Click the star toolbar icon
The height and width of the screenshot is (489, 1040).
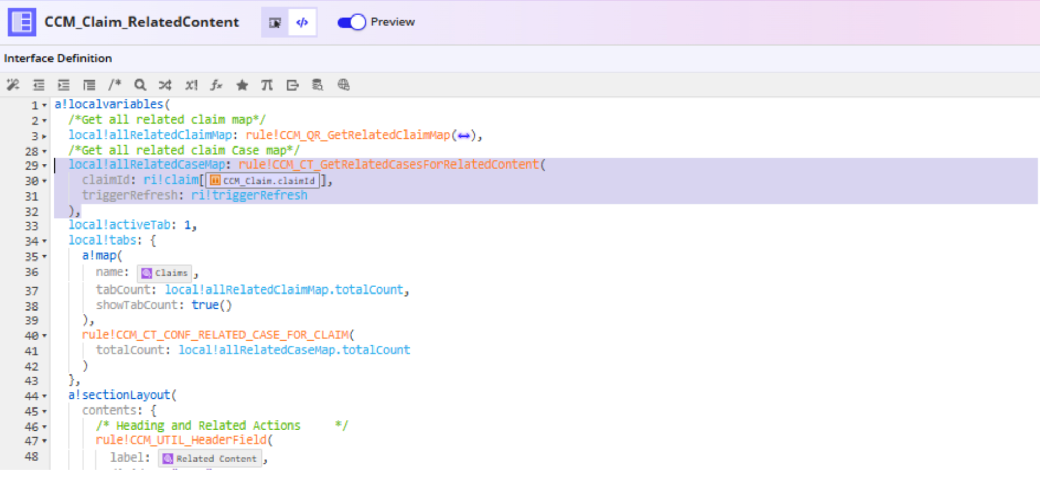(x=242, y=85)
